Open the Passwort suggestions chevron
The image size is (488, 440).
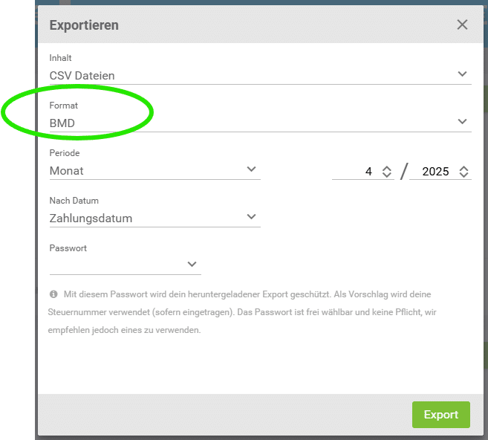pyautogui.click(x=192, y=264)
